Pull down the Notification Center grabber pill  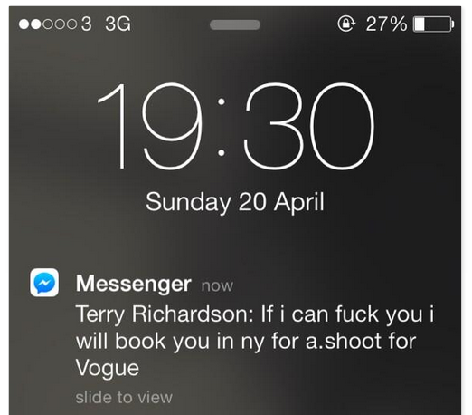click(235, 24)
